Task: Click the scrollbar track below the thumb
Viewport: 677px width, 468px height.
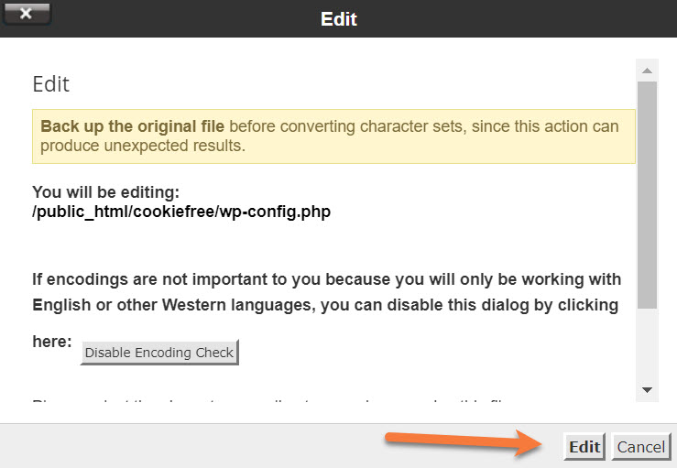Action: pyautogui.click(x=647, y=348)
